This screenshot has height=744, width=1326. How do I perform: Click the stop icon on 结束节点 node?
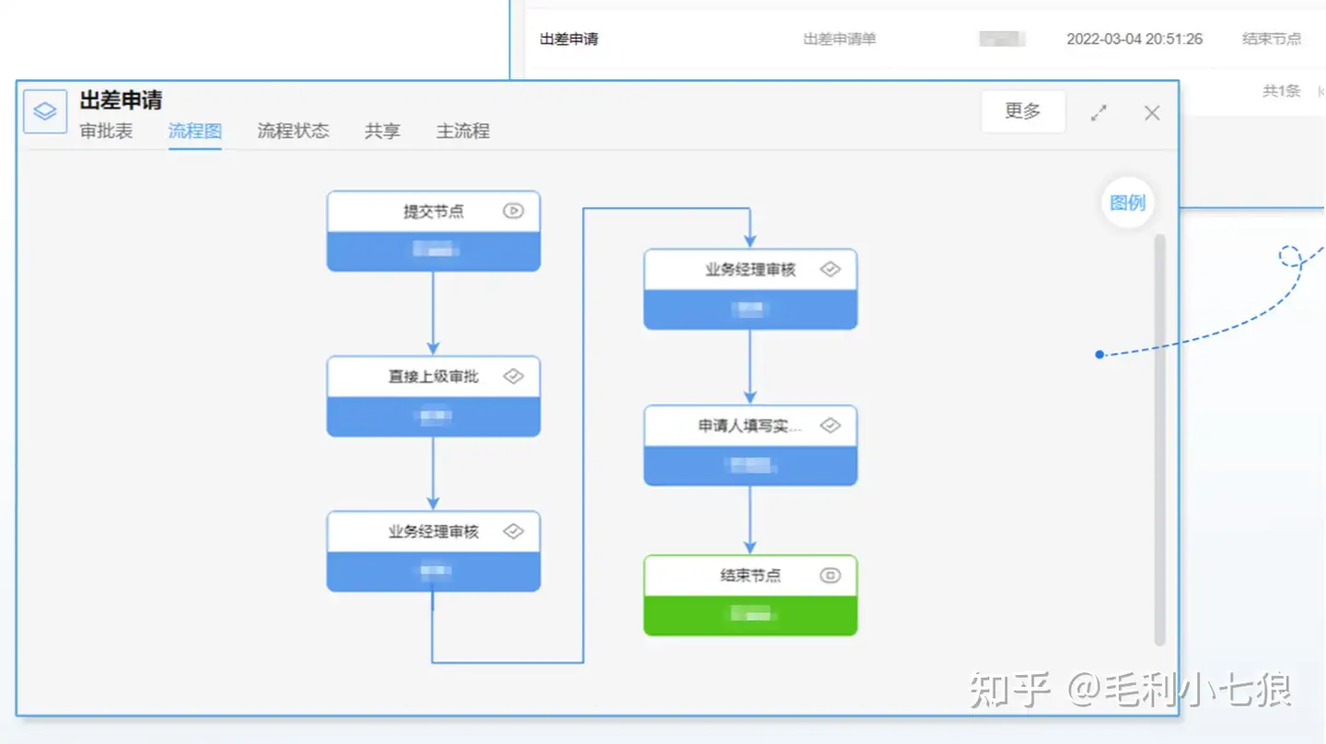coord(830,575)
